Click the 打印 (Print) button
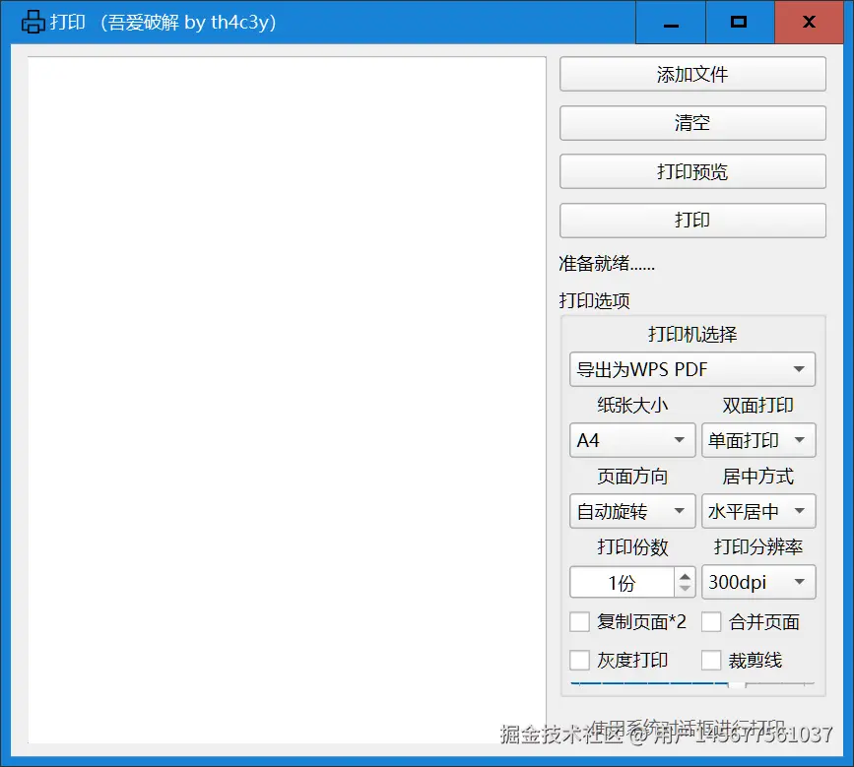Screen dimensions: 854x767 (x=691, y=220)
